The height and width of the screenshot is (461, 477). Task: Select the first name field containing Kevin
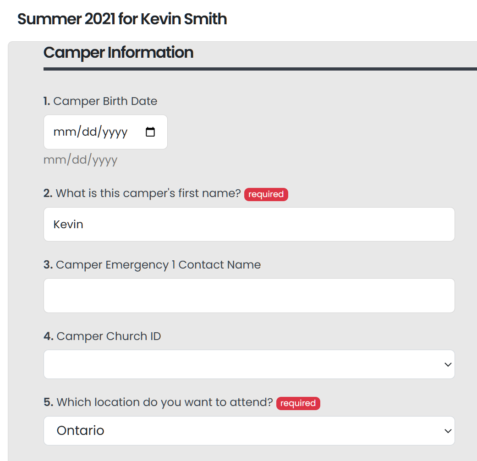coord(249,224)
